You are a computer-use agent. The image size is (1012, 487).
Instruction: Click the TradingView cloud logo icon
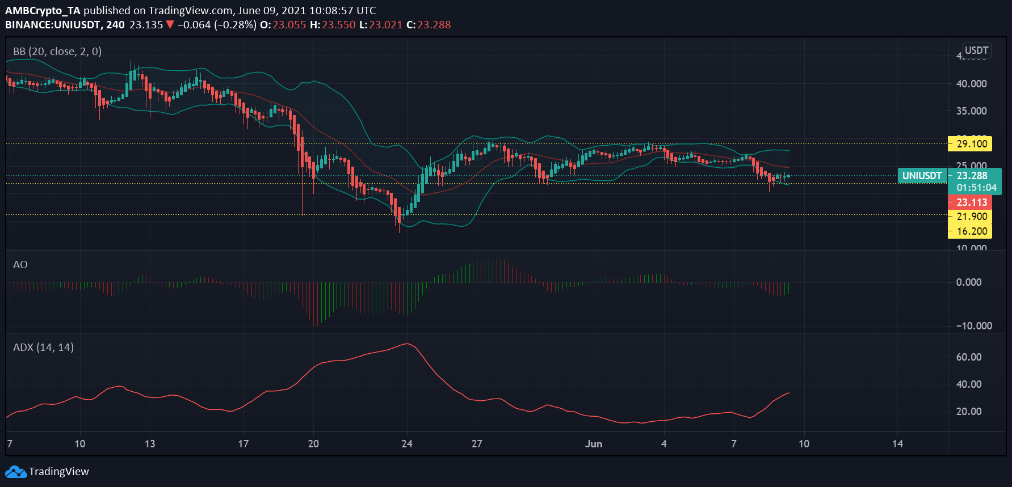16,472
